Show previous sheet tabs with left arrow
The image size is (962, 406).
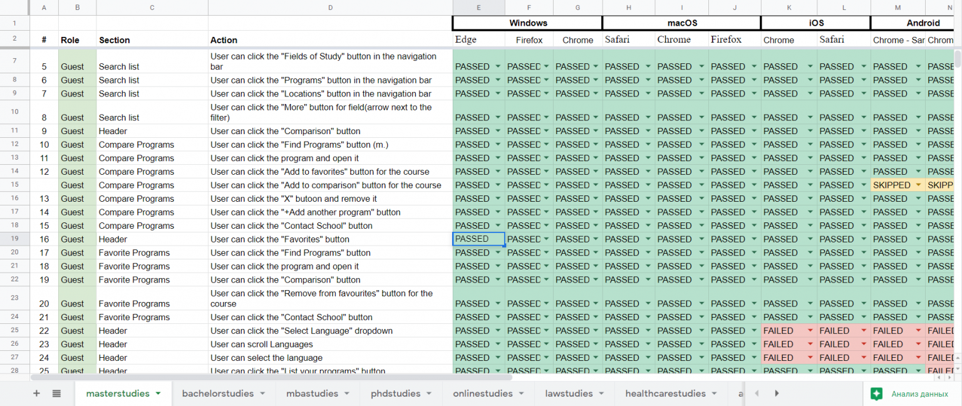pos(757,393)
